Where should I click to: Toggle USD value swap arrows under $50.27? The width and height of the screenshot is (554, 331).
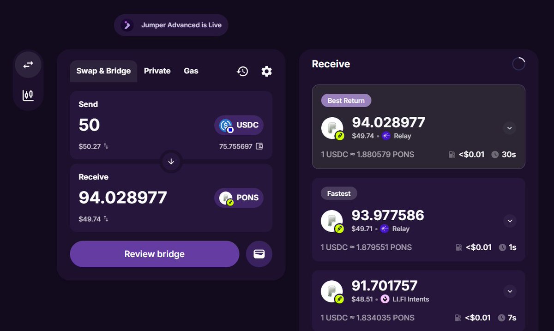pyautogui.click(x=106, y=146)
